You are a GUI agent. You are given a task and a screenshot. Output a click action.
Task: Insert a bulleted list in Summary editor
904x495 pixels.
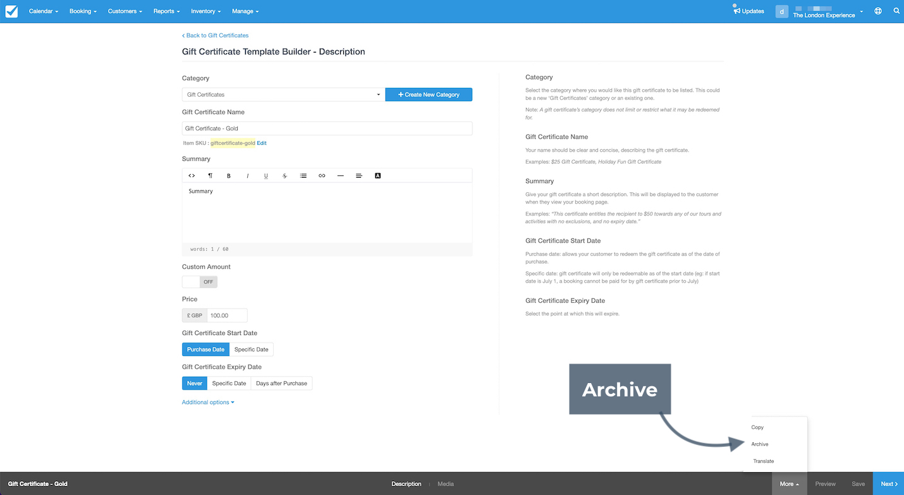[x=303, y=176]
